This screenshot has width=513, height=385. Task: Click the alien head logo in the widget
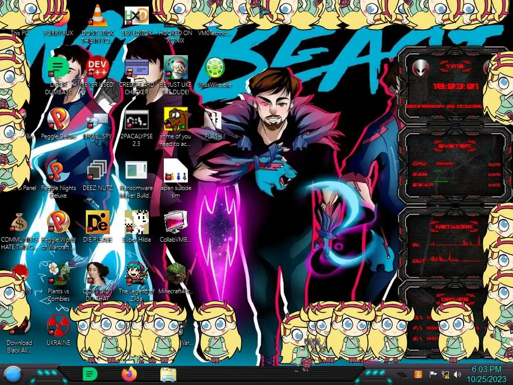(420, 68)
